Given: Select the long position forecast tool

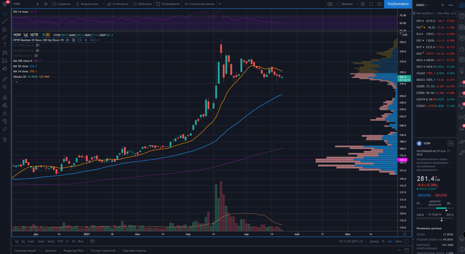Looking at the screenshot, I should 5,61.
